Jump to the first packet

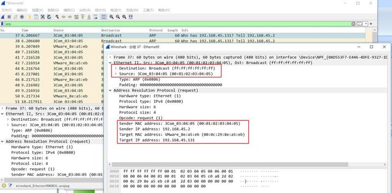(82, 17)
